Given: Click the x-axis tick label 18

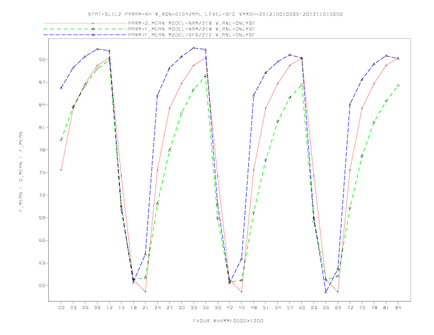Looking at the screenshot, I should (133, 308).
